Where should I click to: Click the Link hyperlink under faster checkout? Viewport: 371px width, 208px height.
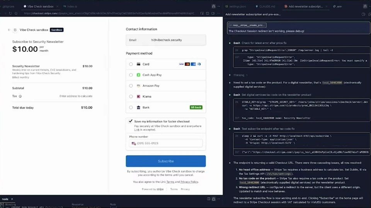click(x=137, y=130)
